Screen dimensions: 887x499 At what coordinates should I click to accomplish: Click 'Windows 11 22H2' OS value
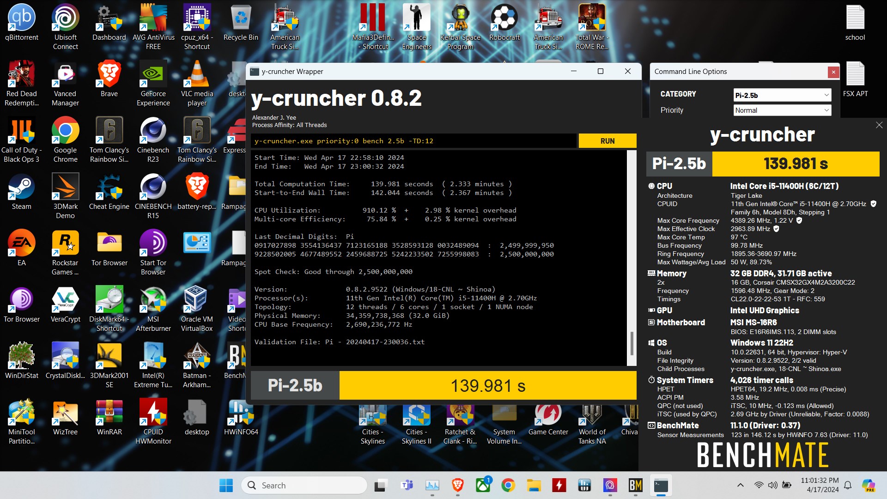(761, 342)
